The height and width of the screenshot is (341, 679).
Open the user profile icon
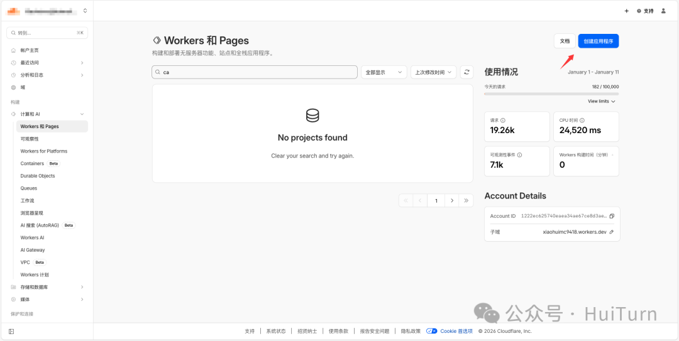(663, 11)
